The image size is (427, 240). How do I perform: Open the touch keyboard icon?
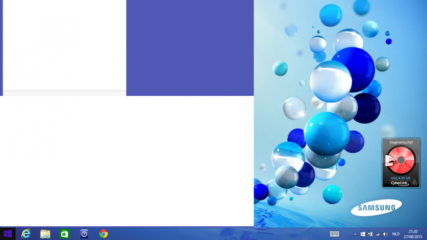pyautogui.click(x=334, y=234)
